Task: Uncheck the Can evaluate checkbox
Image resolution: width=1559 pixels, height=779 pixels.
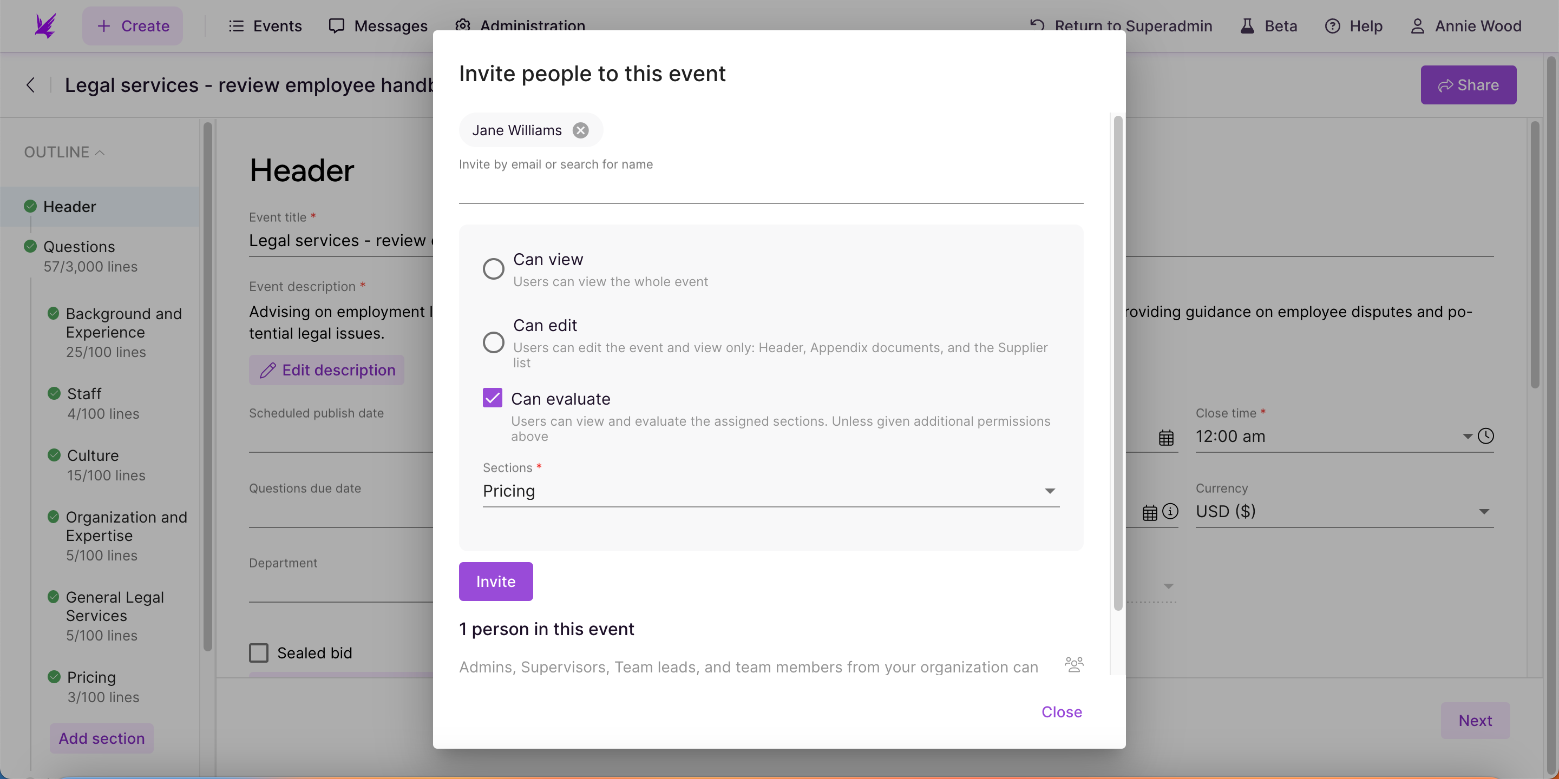Action: click(493, 398)
